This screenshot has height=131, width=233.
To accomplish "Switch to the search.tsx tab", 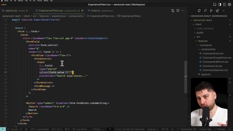I will (x=15, y=11).
